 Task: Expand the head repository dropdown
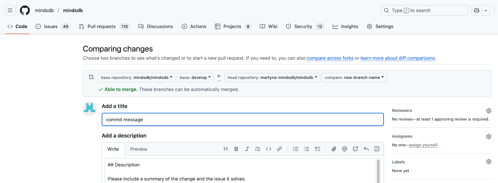click(x=272, y=77)
